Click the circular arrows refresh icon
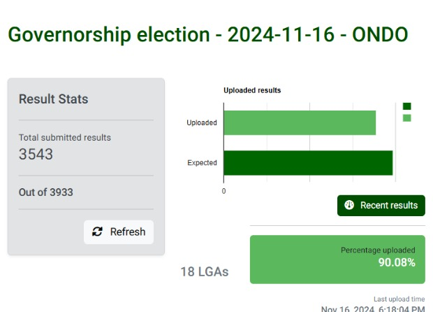The width and height of the screenshot is (433, 312). pos(97,232)
